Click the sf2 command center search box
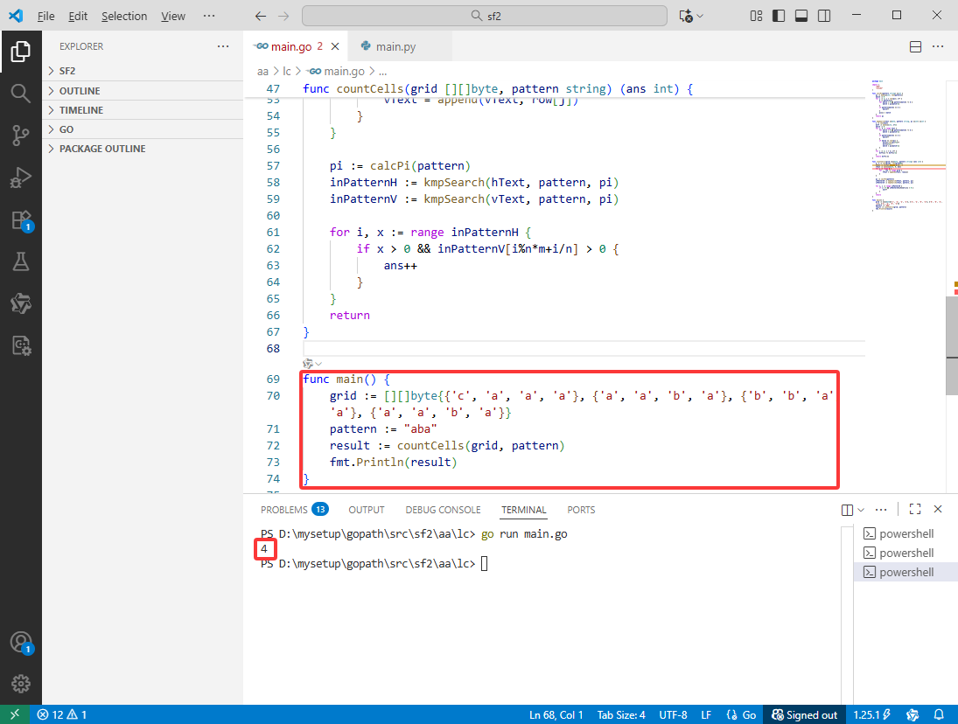 click(485, 16)
